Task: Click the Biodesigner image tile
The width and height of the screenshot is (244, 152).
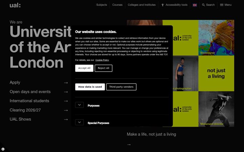Action: click(216, 38)
